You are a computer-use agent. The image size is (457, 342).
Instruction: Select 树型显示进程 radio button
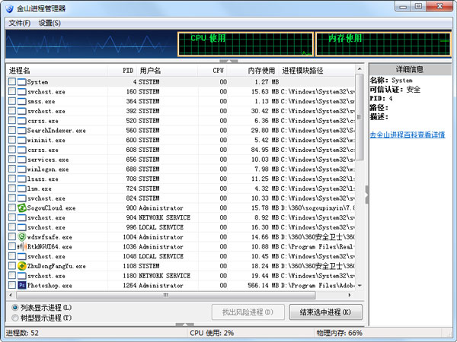click(x=15, y=318)
